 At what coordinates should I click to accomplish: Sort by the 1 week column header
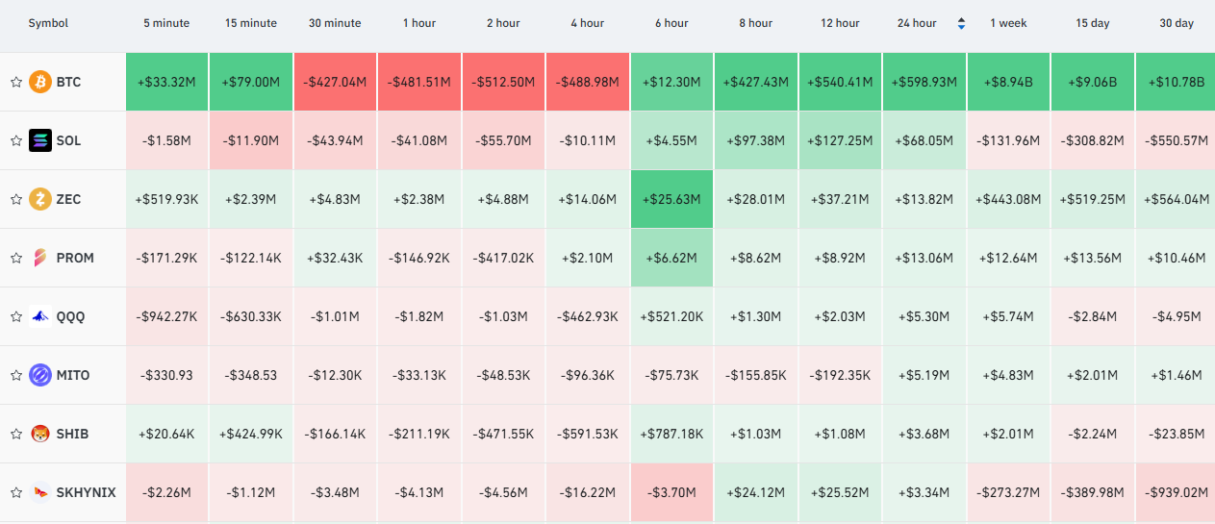pos(1008,23)
